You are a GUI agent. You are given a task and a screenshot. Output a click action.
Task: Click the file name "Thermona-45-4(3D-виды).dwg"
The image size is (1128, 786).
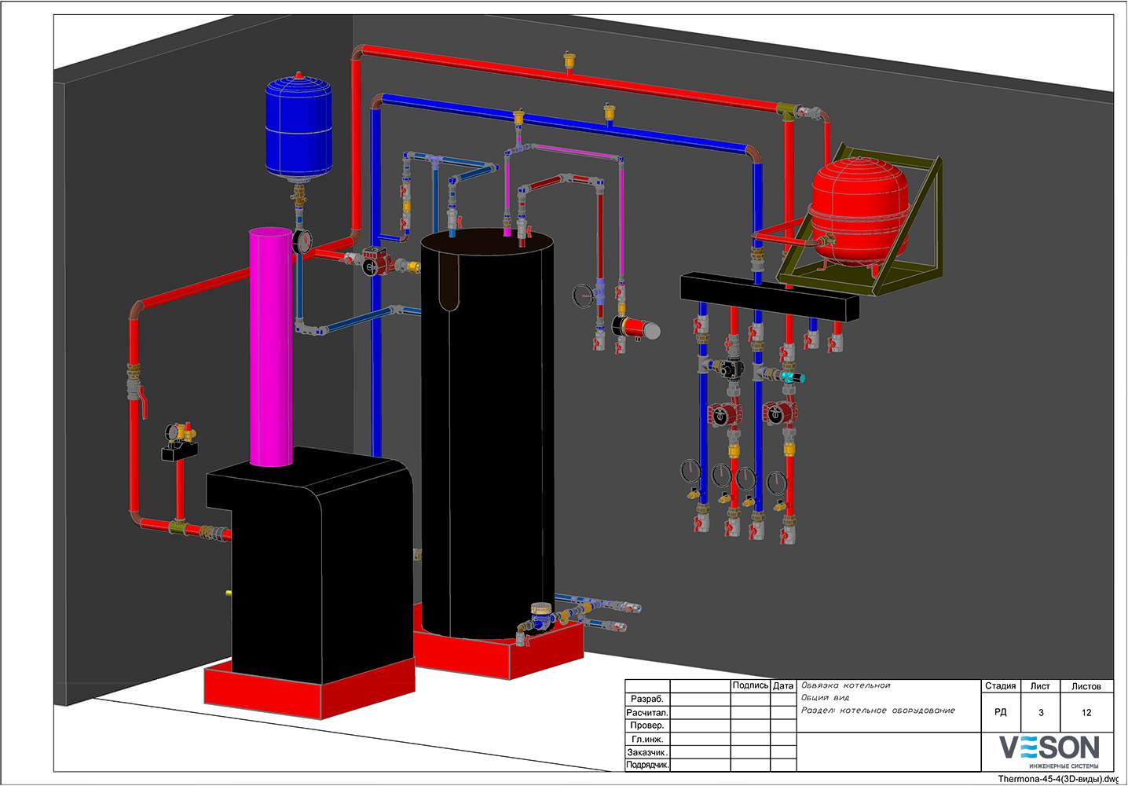(1058, 779)
